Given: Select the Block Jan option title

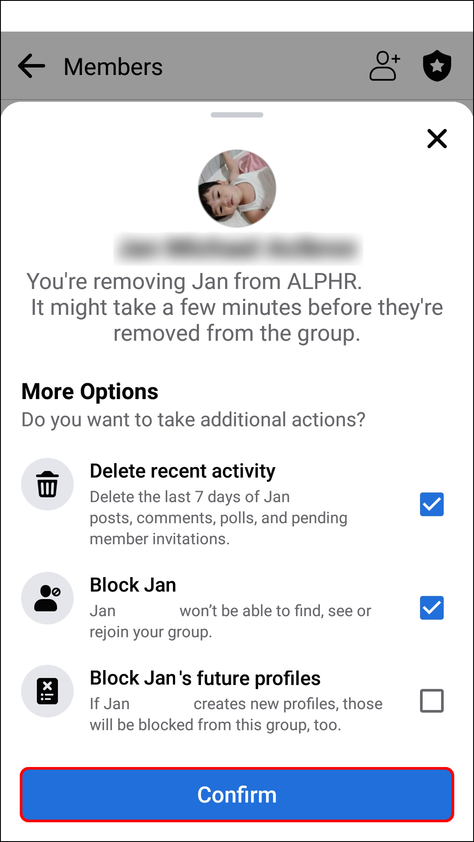Looking at the screenshot, I should point(133,585).
